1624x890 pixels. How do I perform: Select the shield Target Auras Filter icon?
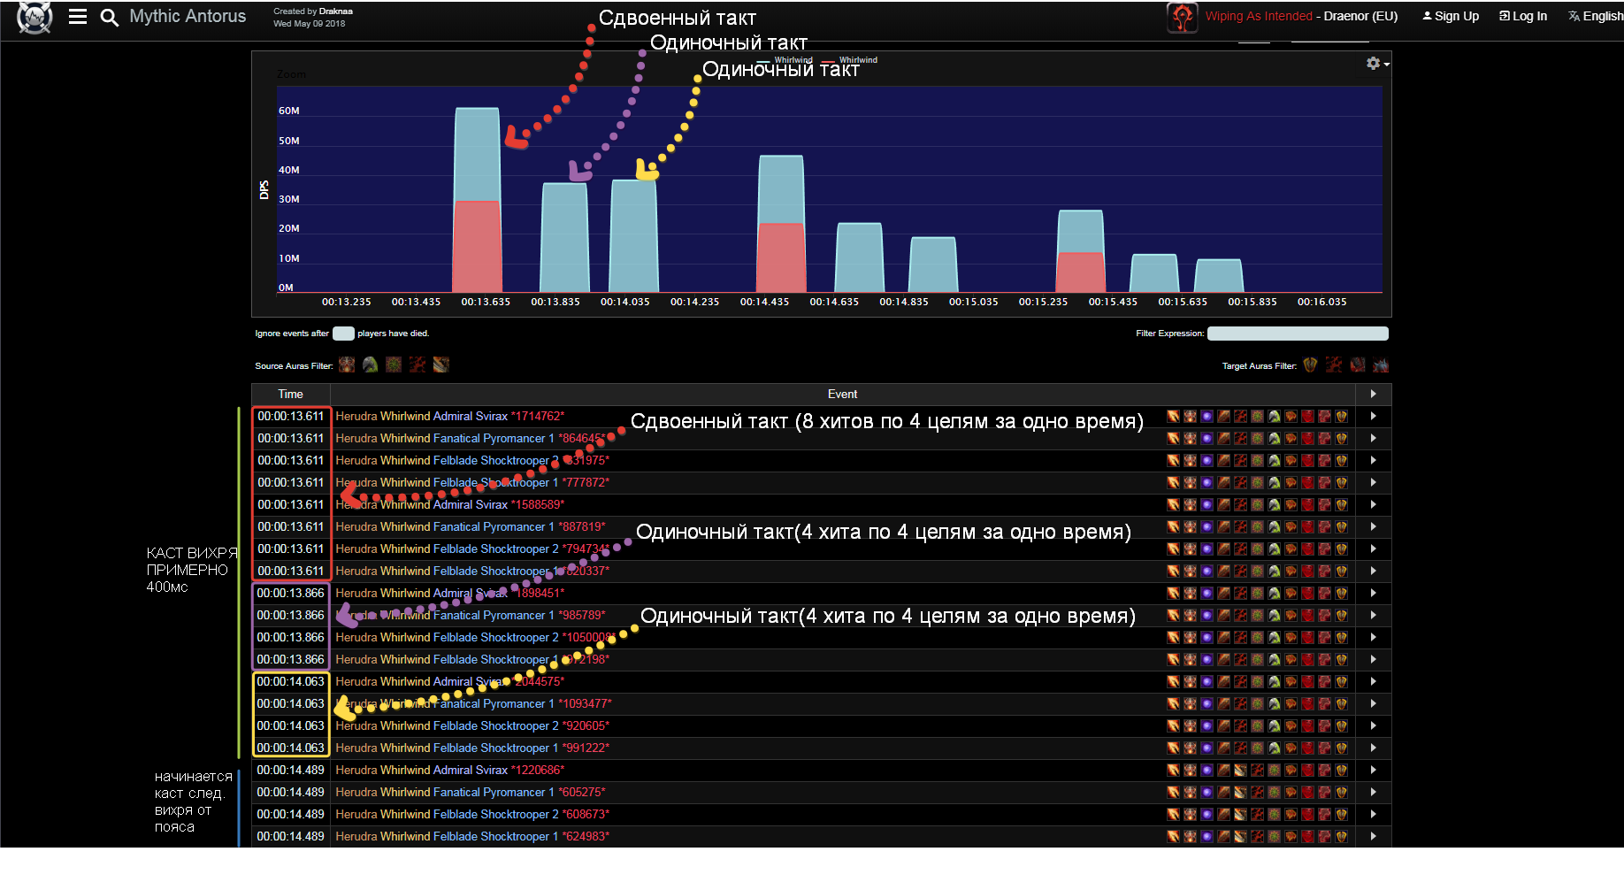1310,364
